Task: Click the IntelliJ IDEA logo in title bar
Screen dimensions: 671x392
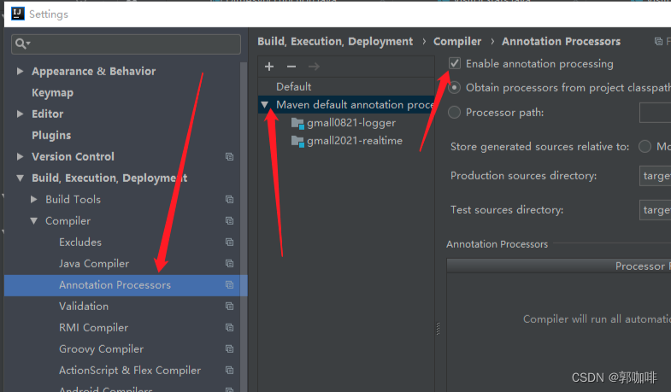Action: click(18, 14)
